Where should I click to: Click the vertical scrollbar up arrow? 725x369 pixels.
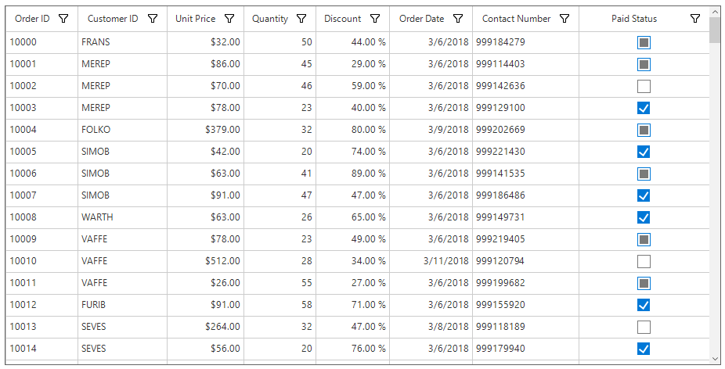(x=715, y=11)
